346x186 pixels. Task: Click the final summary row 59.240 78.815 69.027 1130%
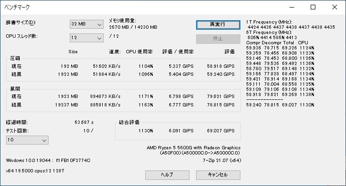(280, 105)
